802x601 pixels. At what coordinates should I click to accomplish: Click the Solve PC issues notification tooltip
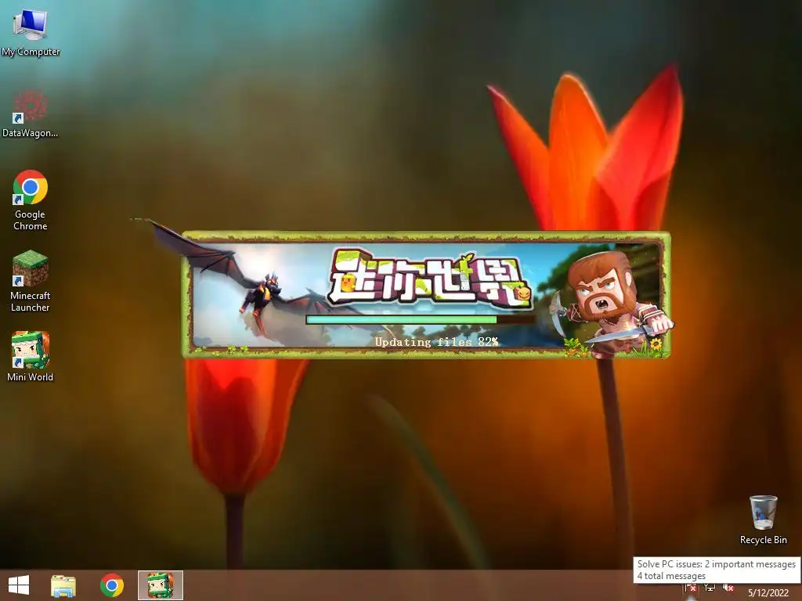click(716, 570)
